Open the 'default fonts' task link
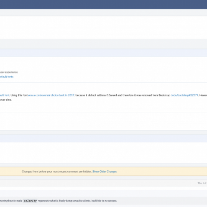 pyautogui.click(x=7, y=77)
